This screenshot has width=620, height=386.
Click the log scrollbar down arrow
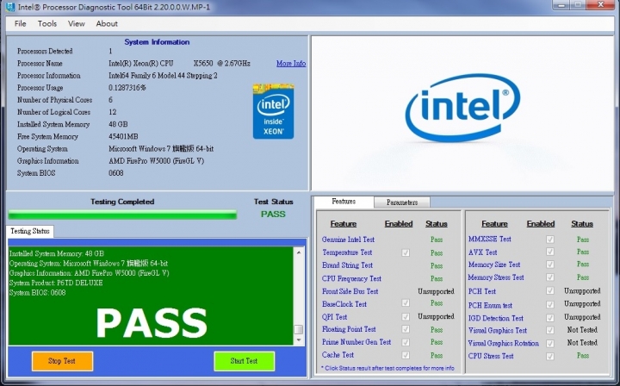[299, 340]
